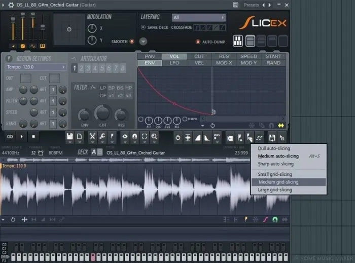Click the piano keyboard layout icon

(x=238, y=41)
